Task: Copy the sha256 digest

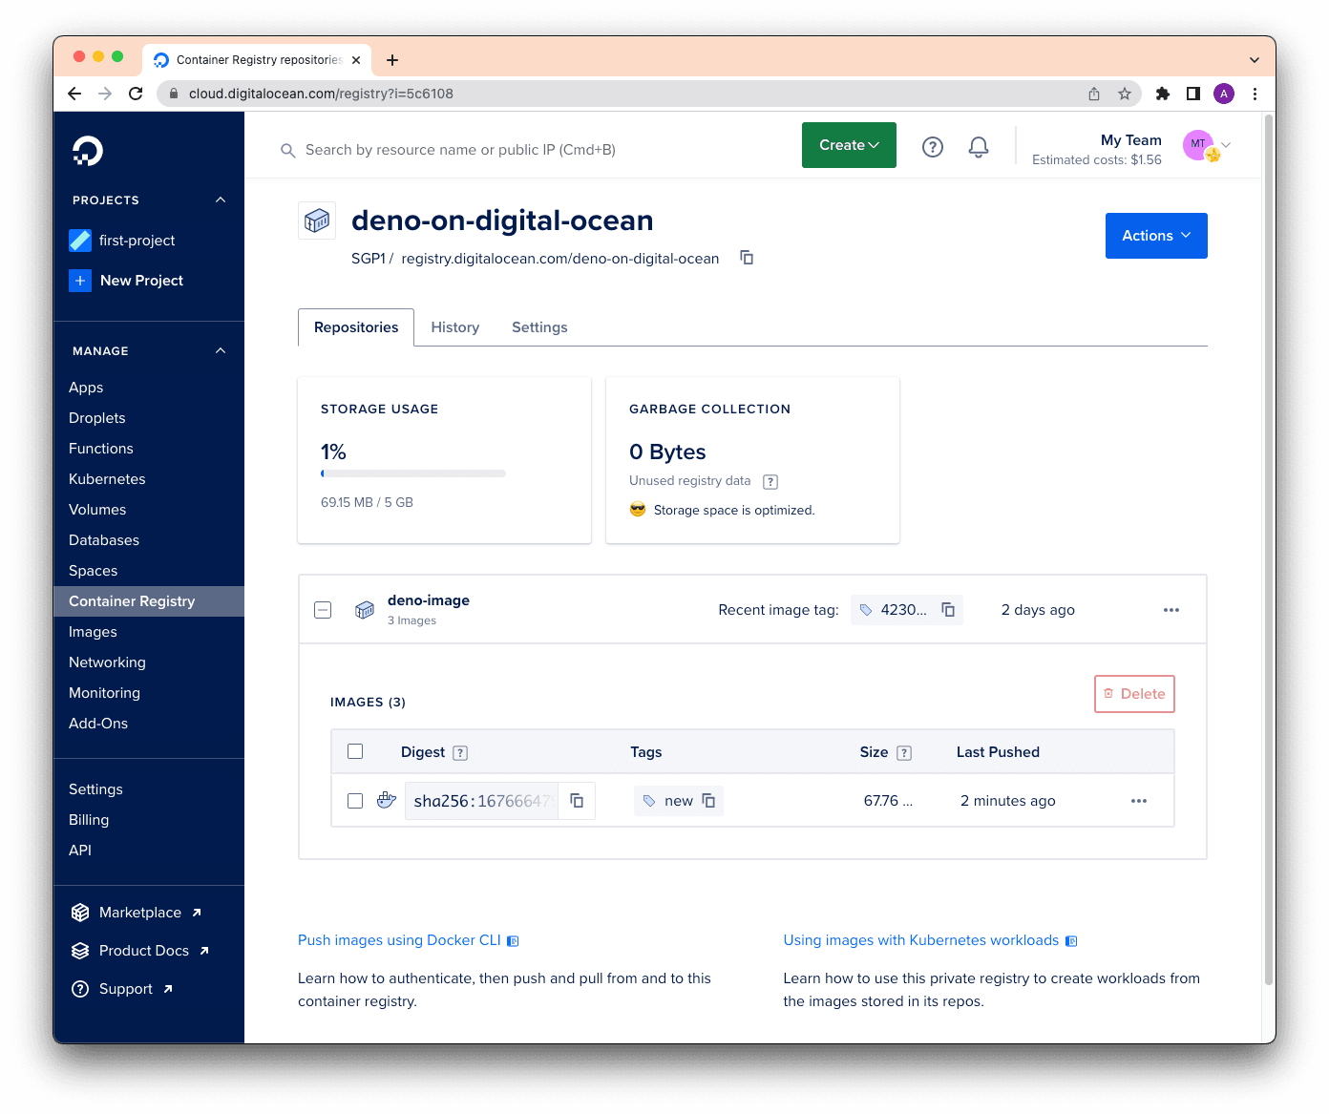Action: [x=577, y=801]
